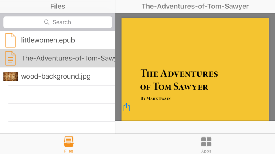Click the Files drawer icon in the tab bar

tap(68, 142)
